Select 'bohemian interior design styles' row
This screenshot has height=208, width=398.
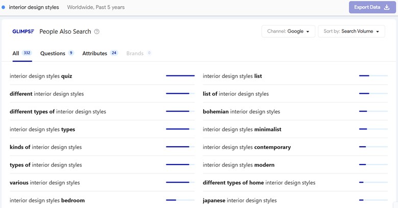click(x=295, y=111)
